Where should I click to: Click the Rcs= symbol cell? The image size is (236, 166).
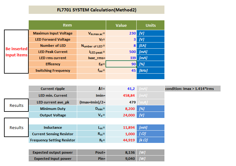(91, 134)
